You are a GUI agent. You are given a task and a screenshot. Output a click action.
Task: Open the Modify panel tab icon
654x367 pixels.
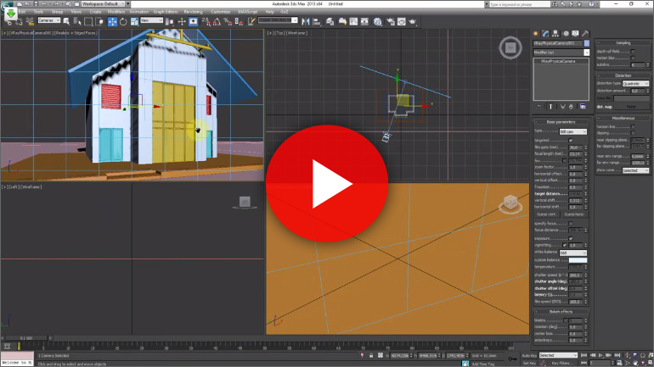(545, 33)
